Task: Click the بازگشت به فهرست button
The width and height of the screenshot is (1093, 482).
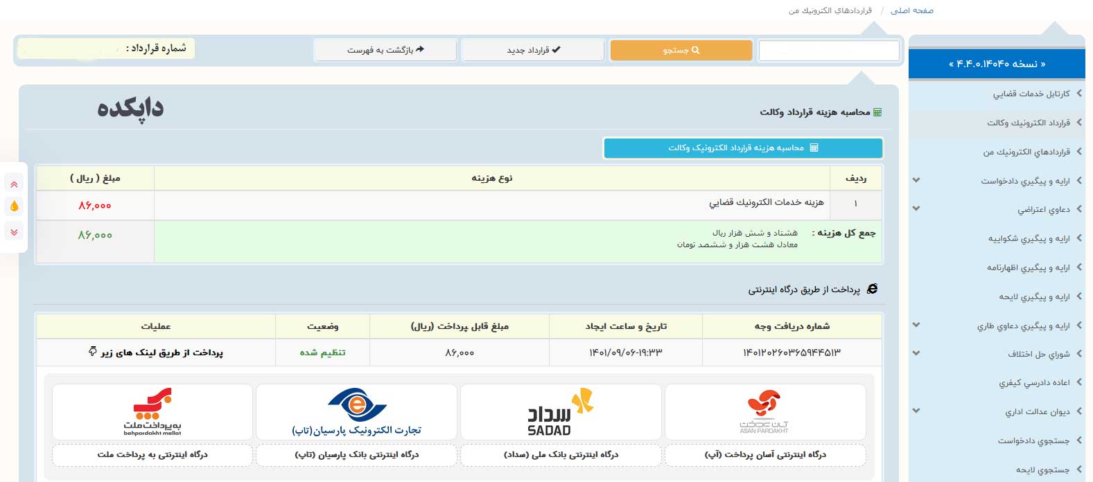Action: pyautogui.click(x=385, y=50)
